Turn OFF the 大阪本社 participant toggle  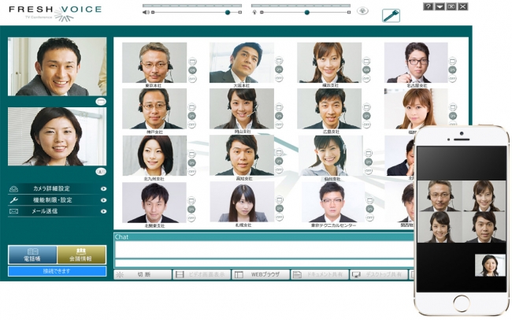(x=279, y=79)
